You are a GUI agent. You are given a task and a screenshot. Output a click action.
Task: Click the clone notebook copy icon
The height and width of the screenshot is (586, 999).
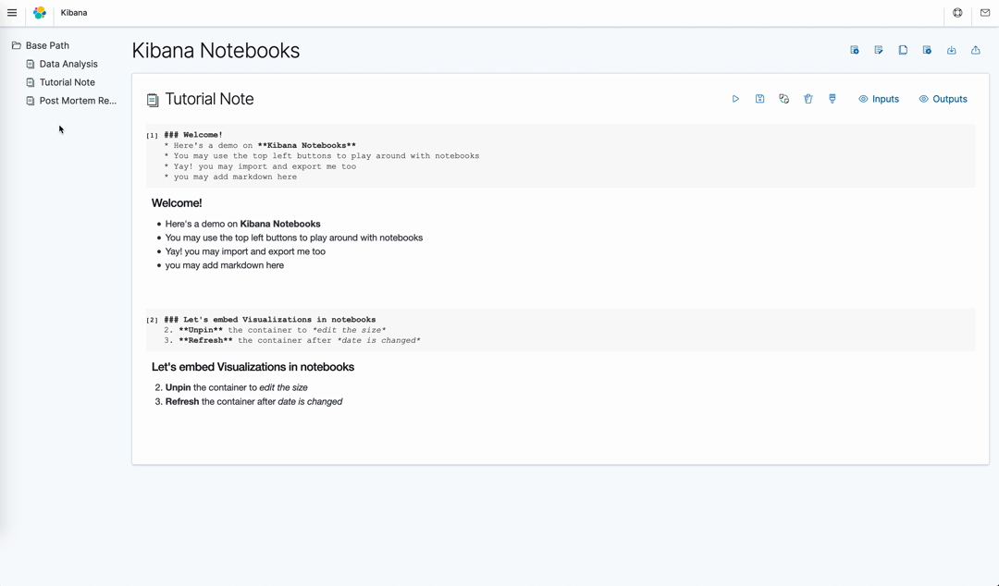903,50
